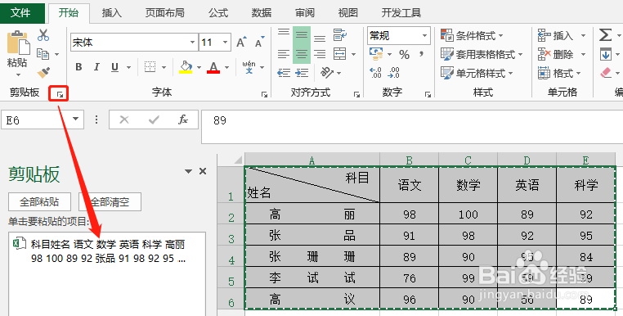This screenshot has height=316, width=623.
Task: Click the AutoSum sigma icon
Action: click(x=605, y=35)
